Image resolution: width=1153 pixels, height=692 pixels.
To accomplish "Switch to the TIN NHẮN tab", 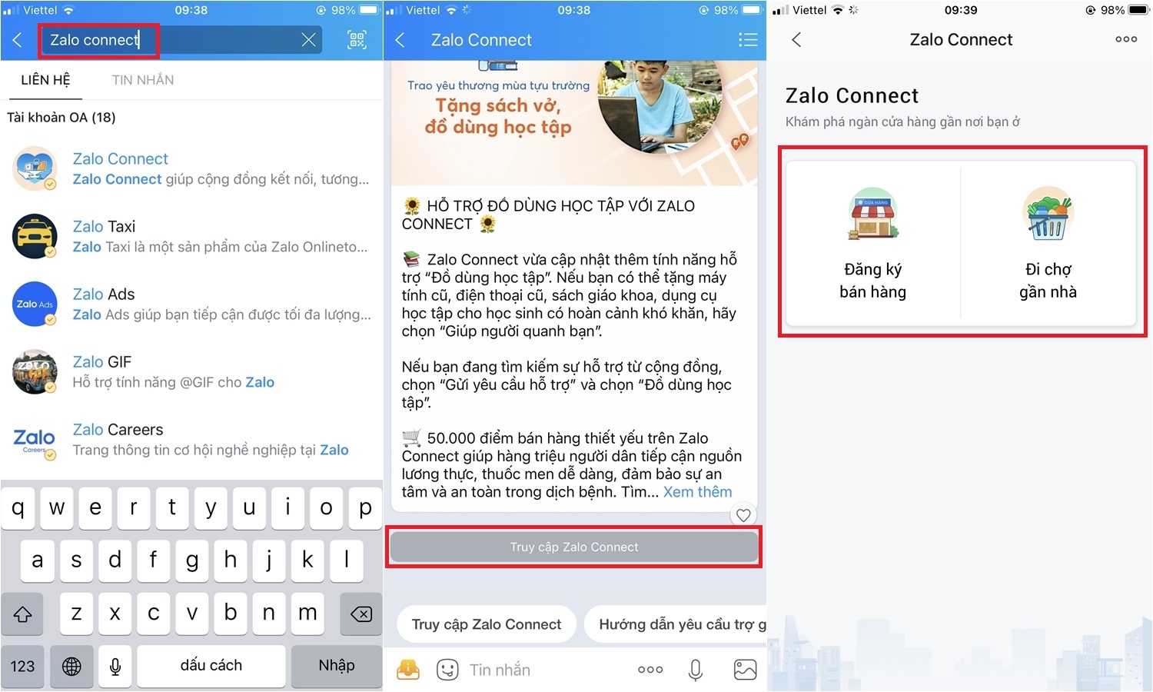I will pyautogui.click(x=143, y=80).
